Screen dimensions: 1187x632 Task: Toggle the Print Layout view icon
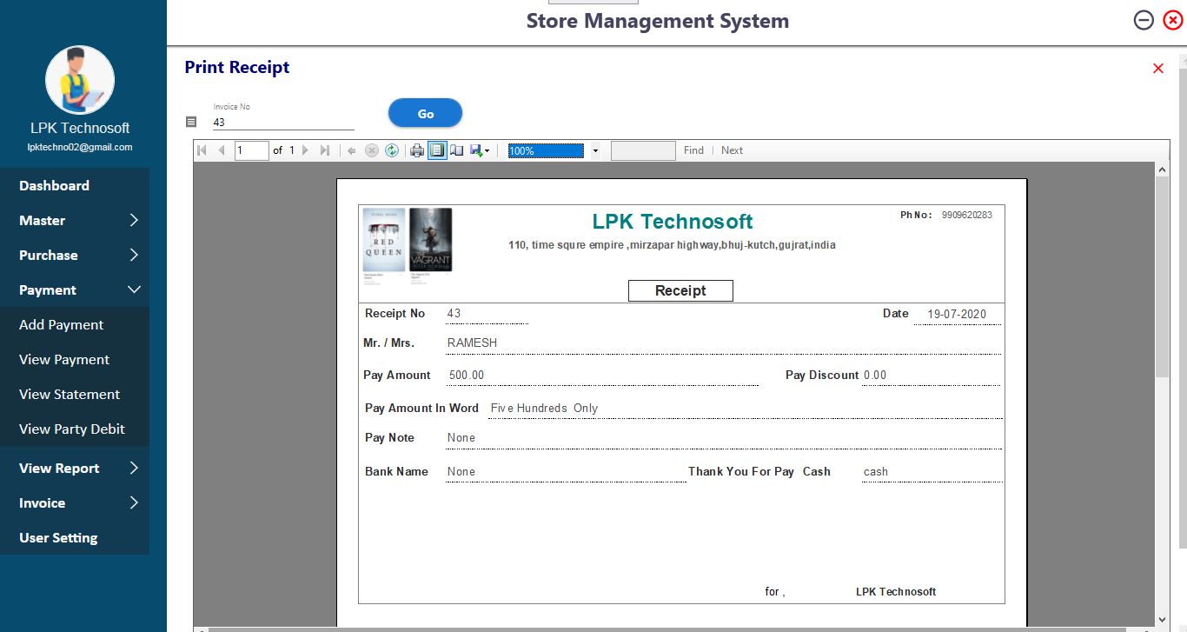coord(437,150)
